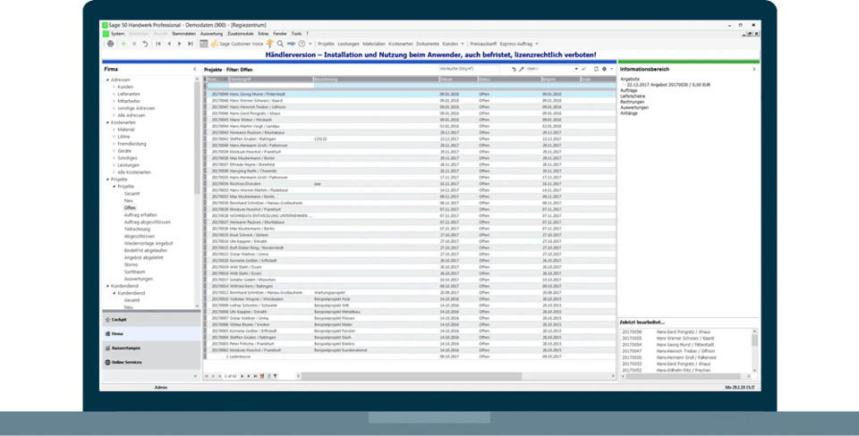Collapse the Informationsbereich panel chevron

753,70
